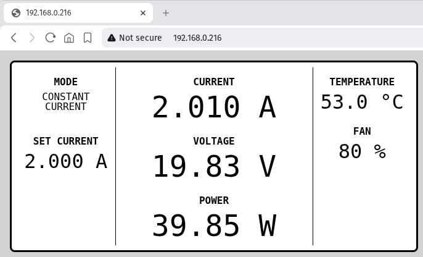Click the CONSTANT CURRENT mode value
Screen dimensions: 423x257
click(x=65, y=101)
